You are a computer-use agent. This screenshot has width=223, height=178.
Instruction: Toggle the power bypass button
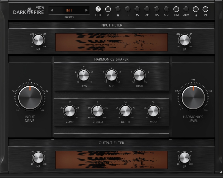click(205, 9)
